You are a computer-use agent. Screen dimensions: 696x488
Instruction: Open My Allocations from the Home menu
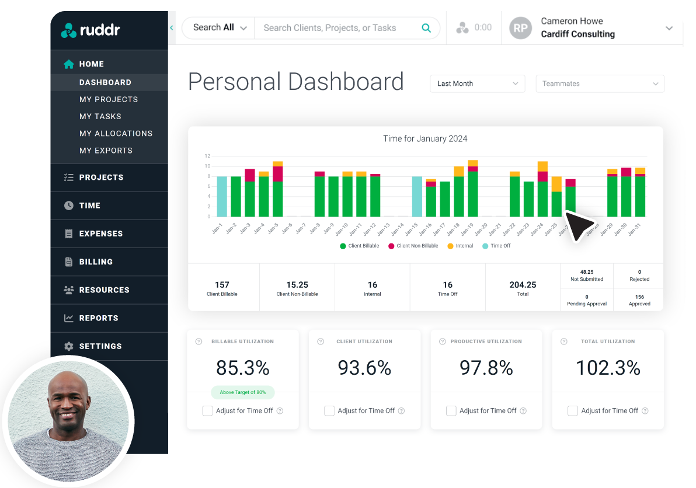116,133
